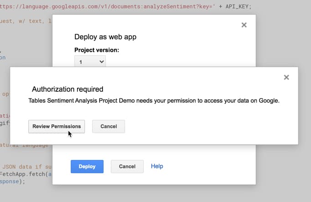Close the Deploy as web app dialog
The image size is (311, 202).
point(244,25)
